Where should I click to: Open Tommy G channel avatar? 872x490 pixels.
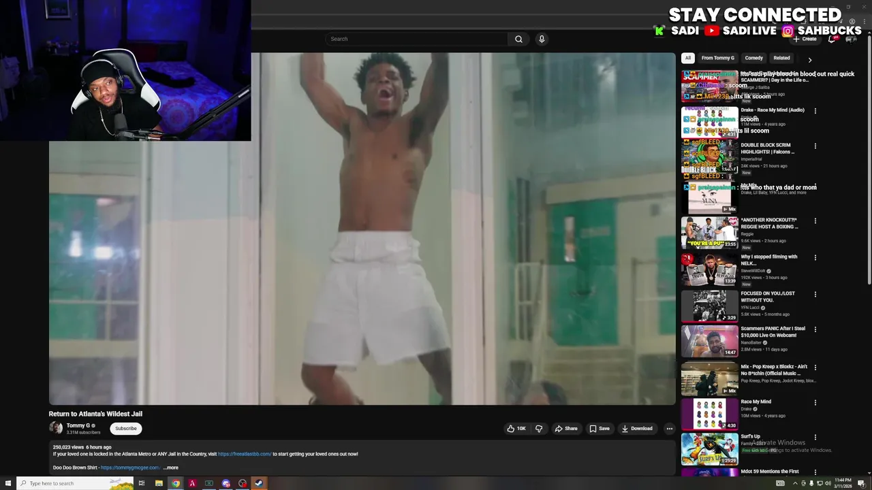(x=56, y=428)
